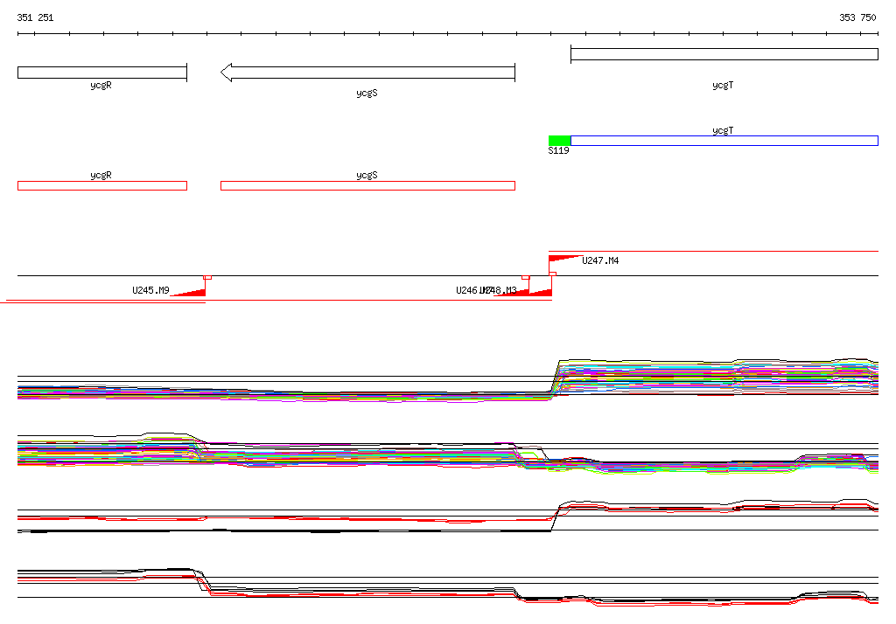Screen dimensions: 896x624
Task: Click the ycgR label under black box
Action: click(x=101, y=85)
